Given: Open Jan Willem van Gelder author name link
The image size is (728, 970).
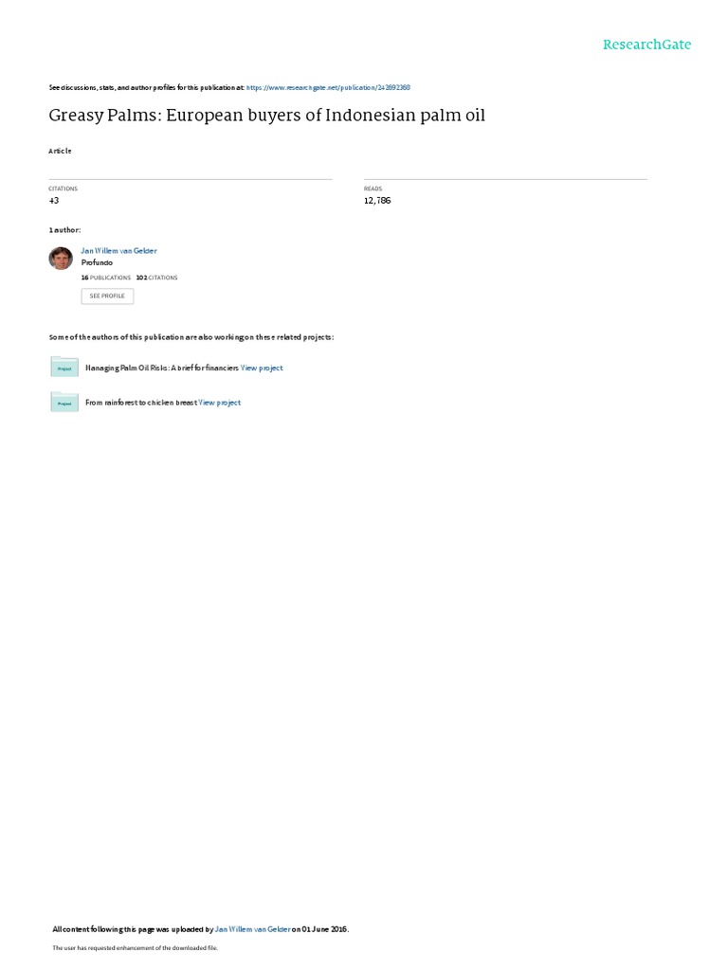Looking at the screenshot, I should [x=118, y=250].
